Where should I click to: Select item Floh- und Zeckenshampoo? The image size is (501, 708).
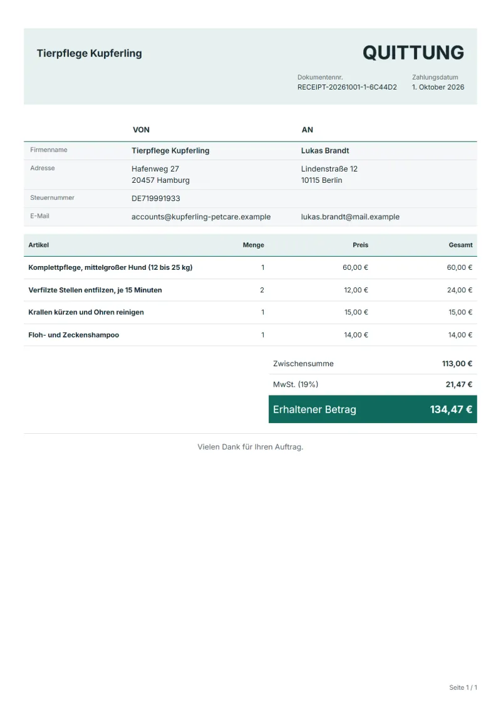pos(74,335)
